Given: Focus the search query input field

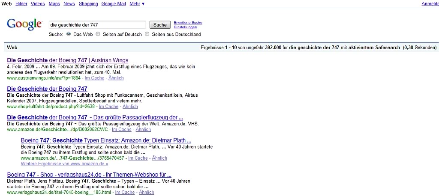Looking at the screenshot, I should [x=97, y=25].
